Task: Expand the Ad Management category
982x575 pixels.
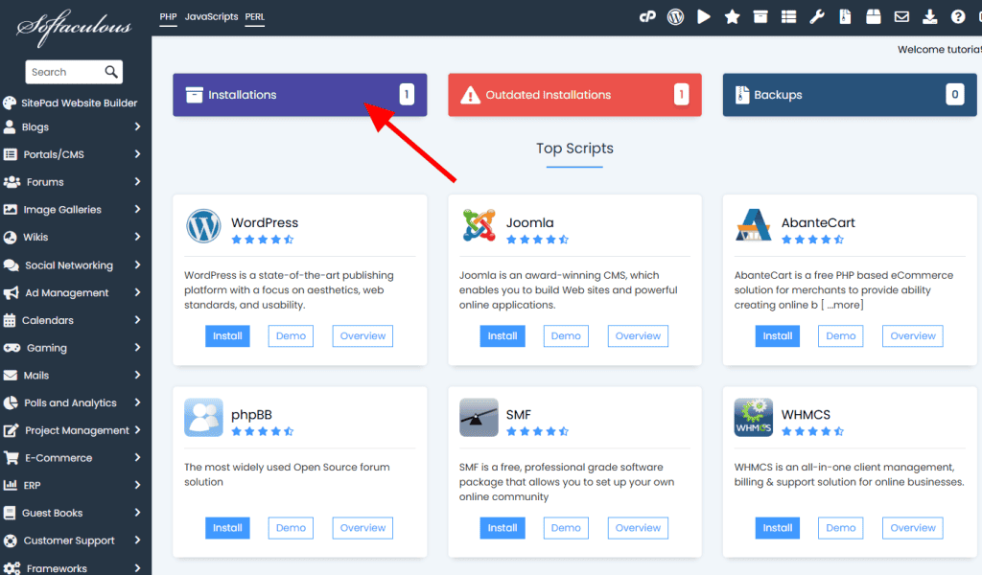Action: [71, 293]
